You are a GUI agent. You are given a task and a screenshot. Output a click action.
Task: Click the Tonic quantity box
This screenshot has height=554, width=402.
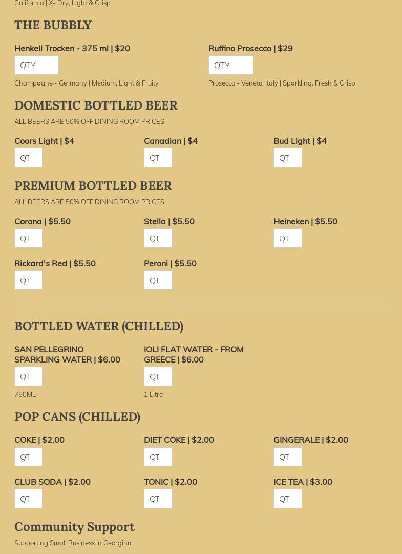click(x=158, y=499)
